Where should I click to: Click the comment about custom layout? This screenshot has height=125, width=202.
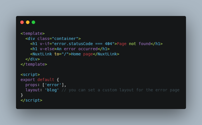pos(121,90)
